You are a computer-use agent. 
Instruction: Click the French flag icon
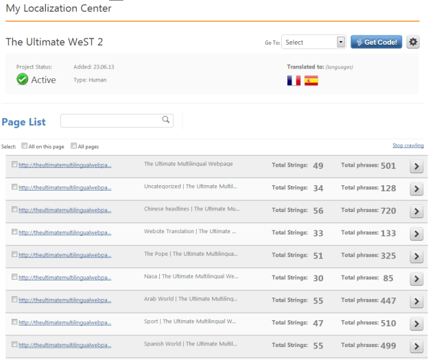[x=294, y=80]
